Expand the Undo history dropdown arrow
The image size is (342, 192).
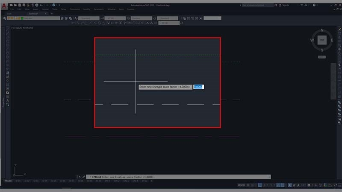click(x=44, y=5)
